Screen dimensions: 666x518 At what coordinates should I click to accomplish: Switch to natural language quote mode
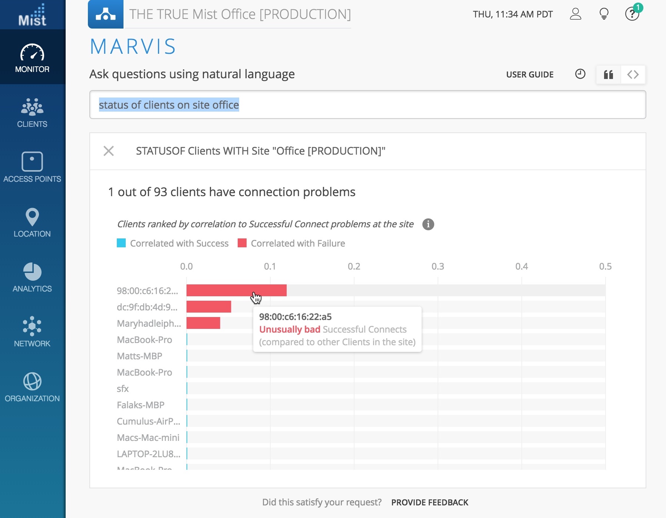coord(609,75)
